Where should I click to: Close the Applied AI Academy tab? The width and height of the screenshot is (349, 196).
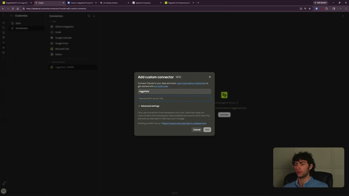pos(161,3)
